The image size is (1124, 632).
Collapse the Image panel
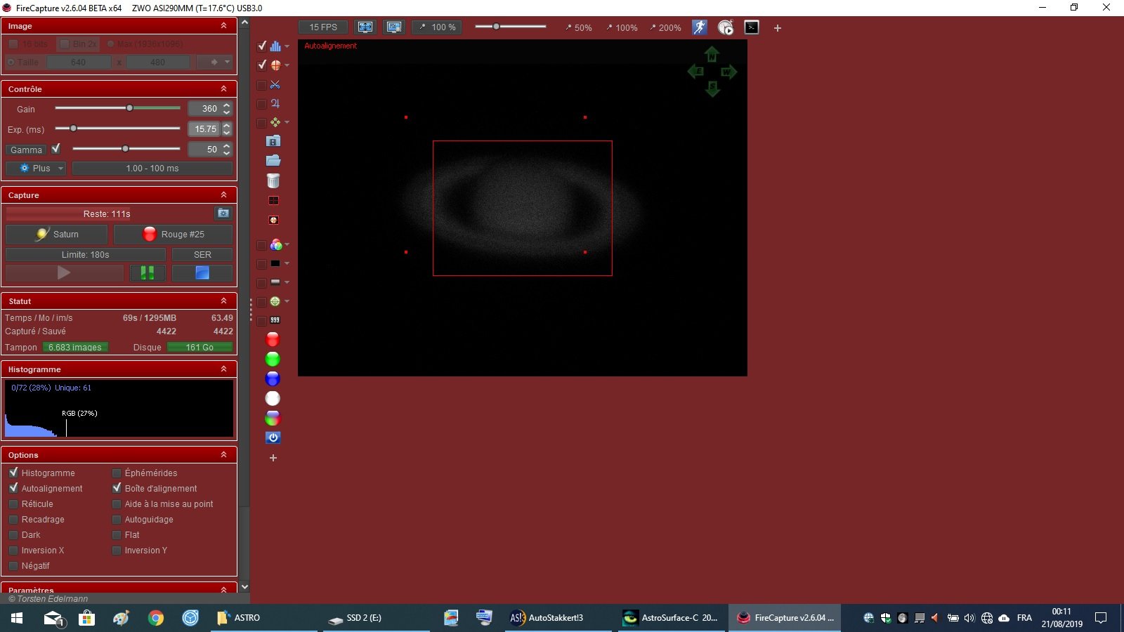click(223, 26)
